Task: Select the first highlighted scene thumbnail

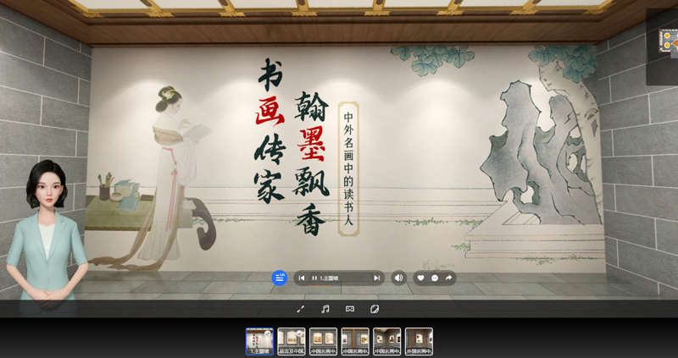Action: pos(259,341)
